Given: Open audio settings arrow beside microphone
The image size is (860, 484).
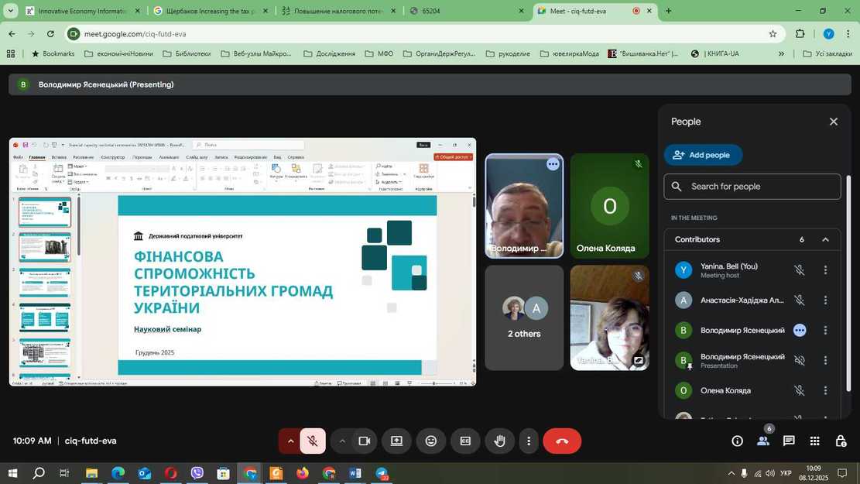Looking at the screenshot, I should pyautogui.click(x=291, y=441).
